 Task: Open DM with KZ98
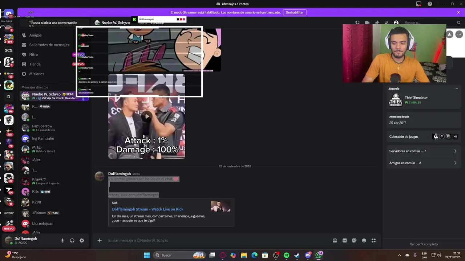pos(54,202)
